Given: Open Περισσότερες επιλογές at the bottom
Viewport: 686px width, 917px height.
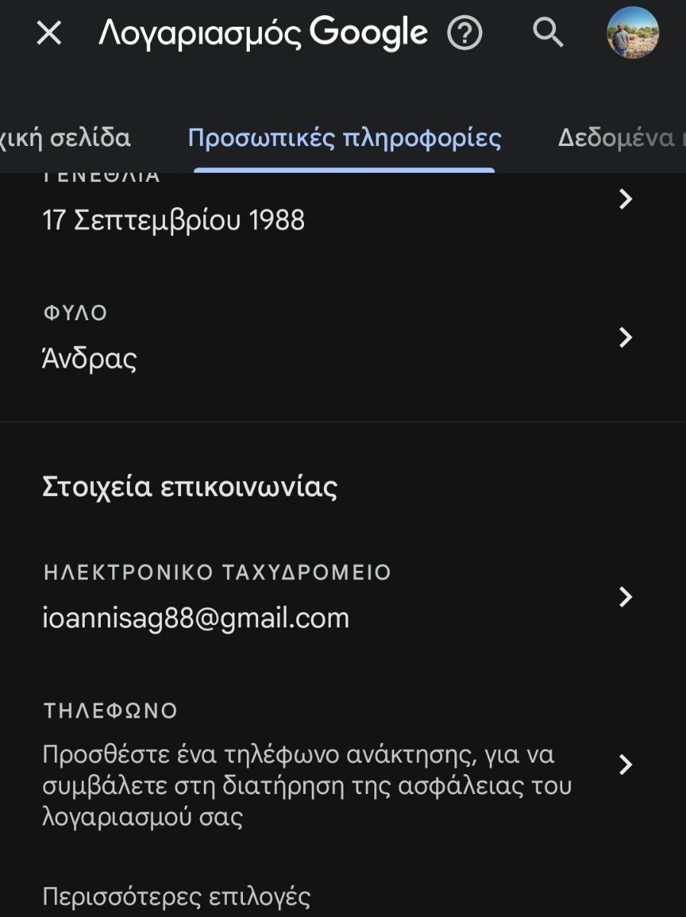Looking at the screenshot, I should [176, 896].
